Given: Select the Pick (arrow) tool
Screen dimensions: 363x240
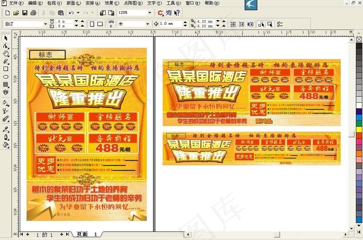Looking at the screenshot, I should click(6, 38).
